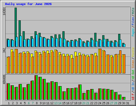
Task: Click day 31 on the x-axis
Action: click(x=127, y=103)
